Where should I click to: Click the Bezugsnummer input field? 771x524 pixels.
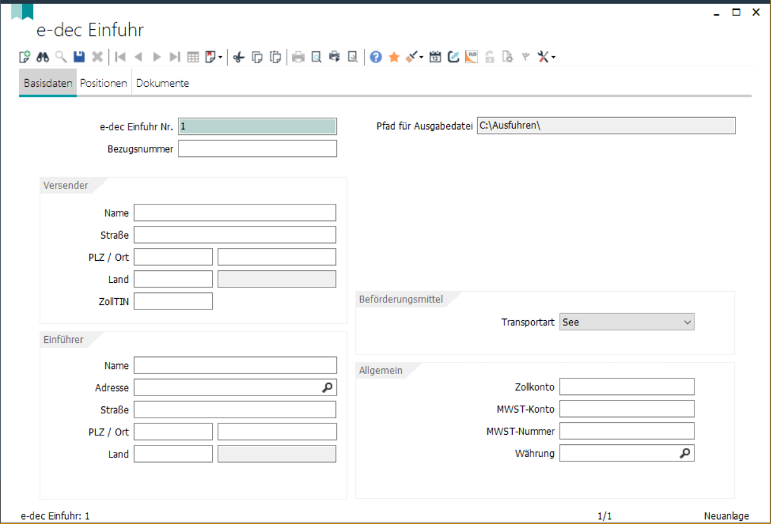click(x=258, y=149)
